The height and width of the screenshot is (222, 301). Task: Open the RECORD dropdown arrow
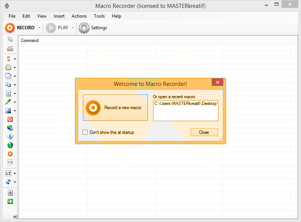[x=39, y=28]
